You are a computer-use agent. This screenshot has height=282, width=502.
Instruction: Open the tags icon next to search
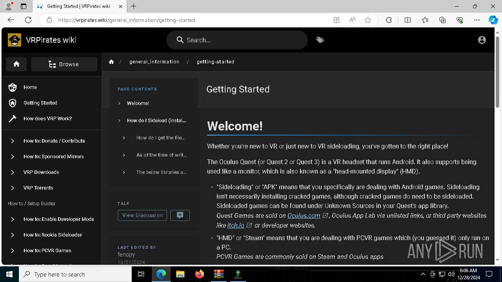pos(320,40)
